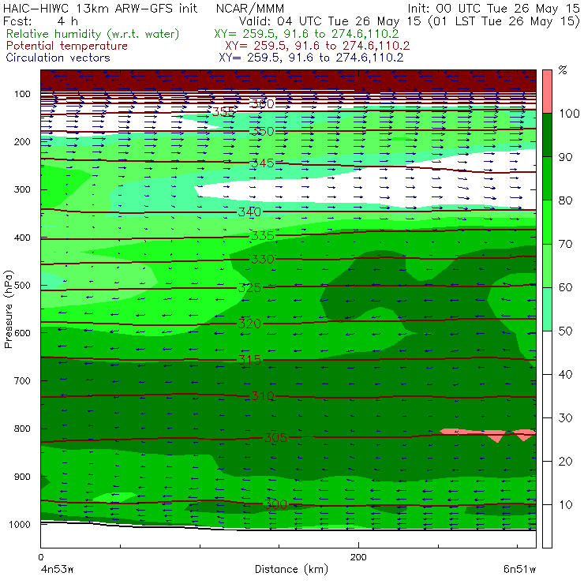Click the 'Distance (km)' axis title

(x=292, y=569)
